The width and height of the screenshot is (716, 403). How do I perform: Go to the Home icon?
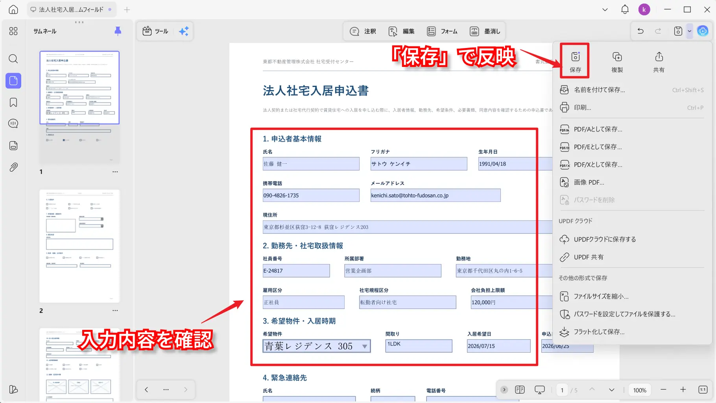(x=13, y=9)
